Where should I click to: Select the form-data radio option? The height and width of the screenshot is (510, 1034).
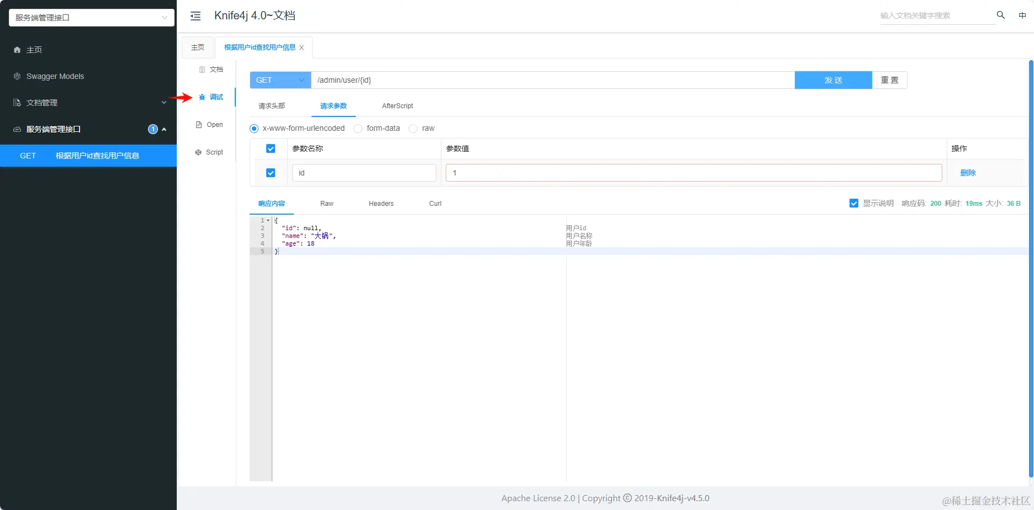[358, 129]
